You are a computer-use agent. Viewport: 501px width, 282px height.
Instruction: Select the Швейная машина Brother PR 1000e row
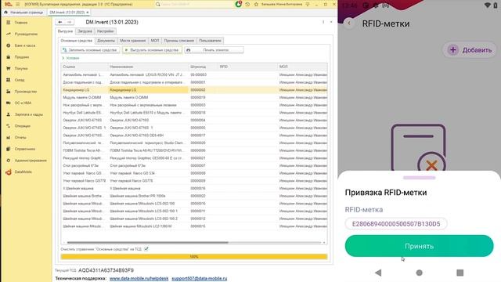click(x=194, y=196)
